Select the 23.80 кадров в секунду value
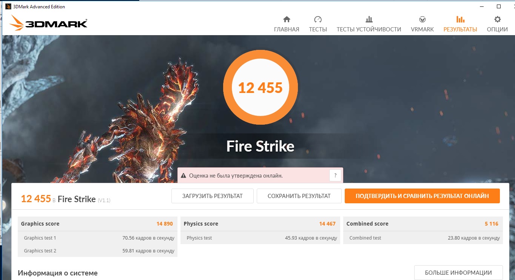Viewport: 515px width, 280px height. click(474, 238)
